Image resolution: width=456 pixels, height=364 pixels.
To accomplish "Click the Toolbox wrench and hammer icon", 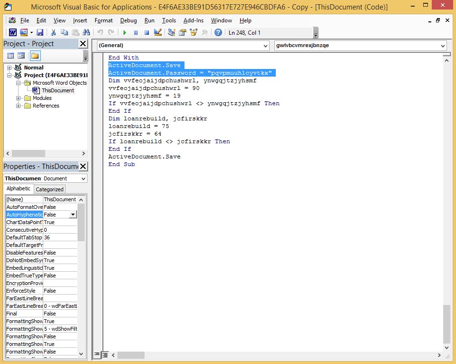I will [x=205, y=32].
